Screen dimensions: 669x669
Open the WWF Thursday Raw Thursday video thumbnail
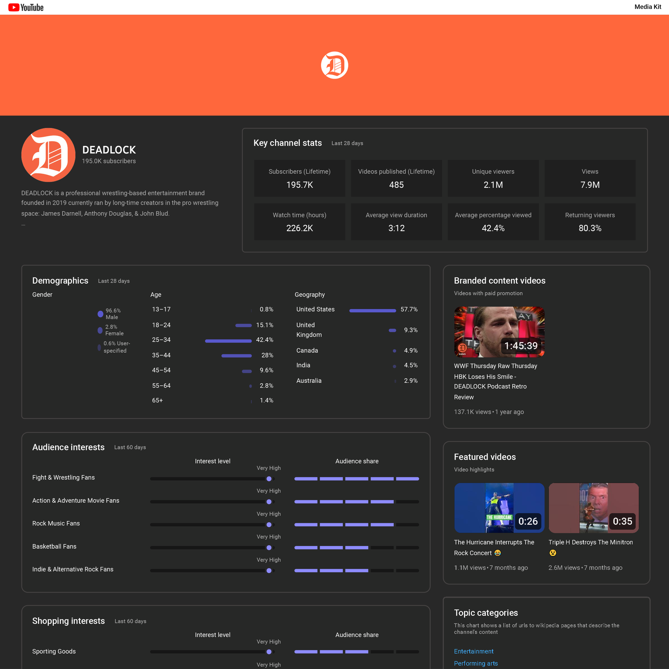point(499,332)
